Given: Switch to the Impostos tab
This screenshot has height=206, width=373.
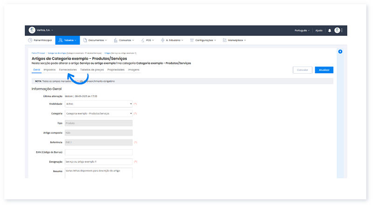Looking at the screenshot, I should pyautogui.click(x=49, y=70).
